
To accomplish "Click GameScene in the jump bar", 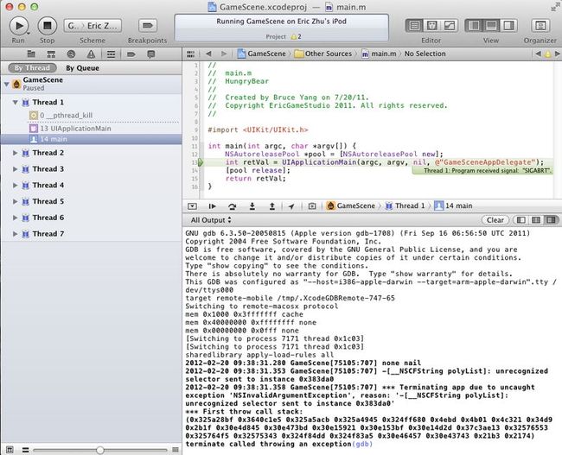I will [x=262, y=54].
